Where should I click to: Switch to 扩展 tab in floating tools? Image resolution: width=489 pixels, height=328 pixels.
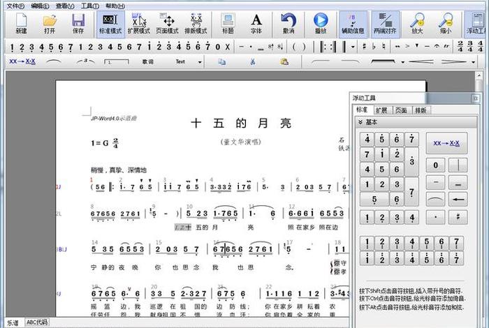click(381, 110)
